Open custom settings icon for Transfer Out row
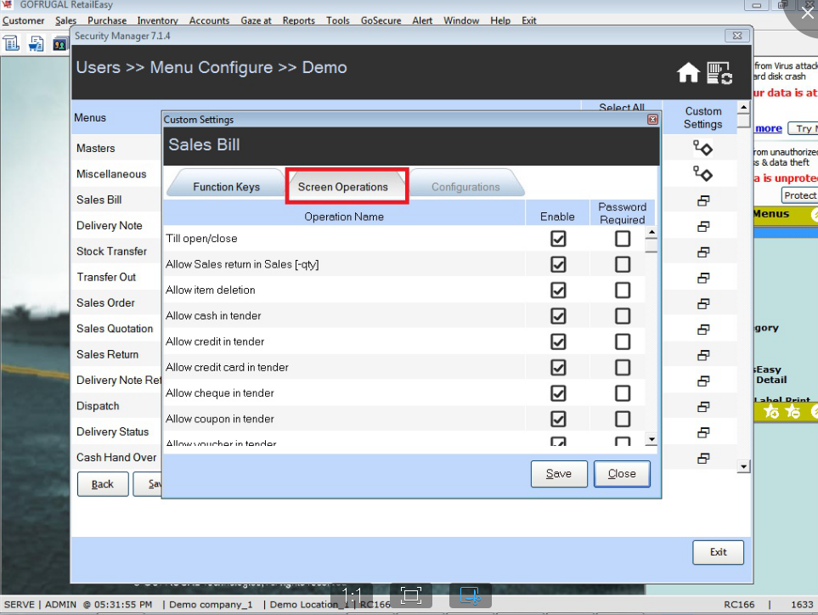The width and height of the screenshot is (818, 615). coord(703,278)
